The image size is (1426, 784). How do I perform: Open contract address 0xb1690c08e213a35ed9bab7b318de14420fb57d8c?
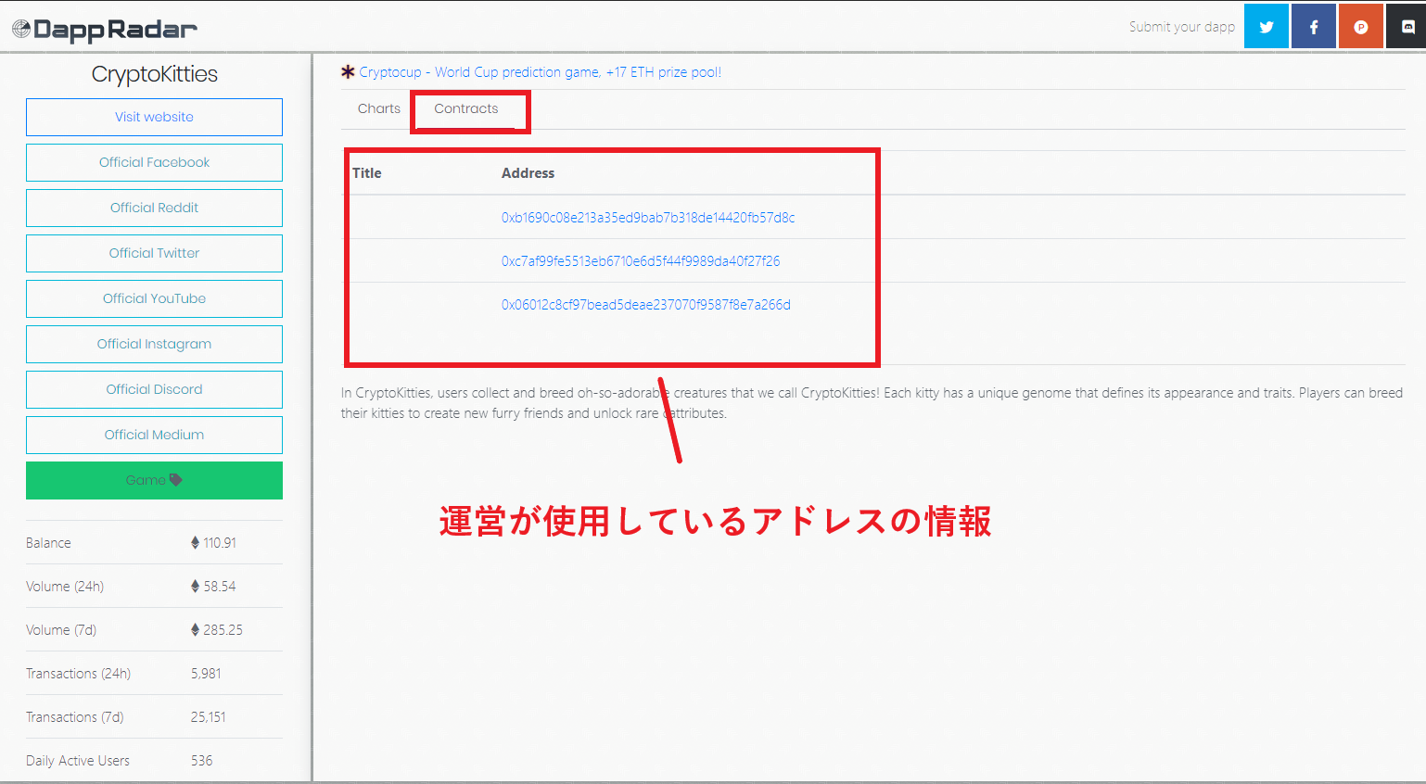click(648, 218)
